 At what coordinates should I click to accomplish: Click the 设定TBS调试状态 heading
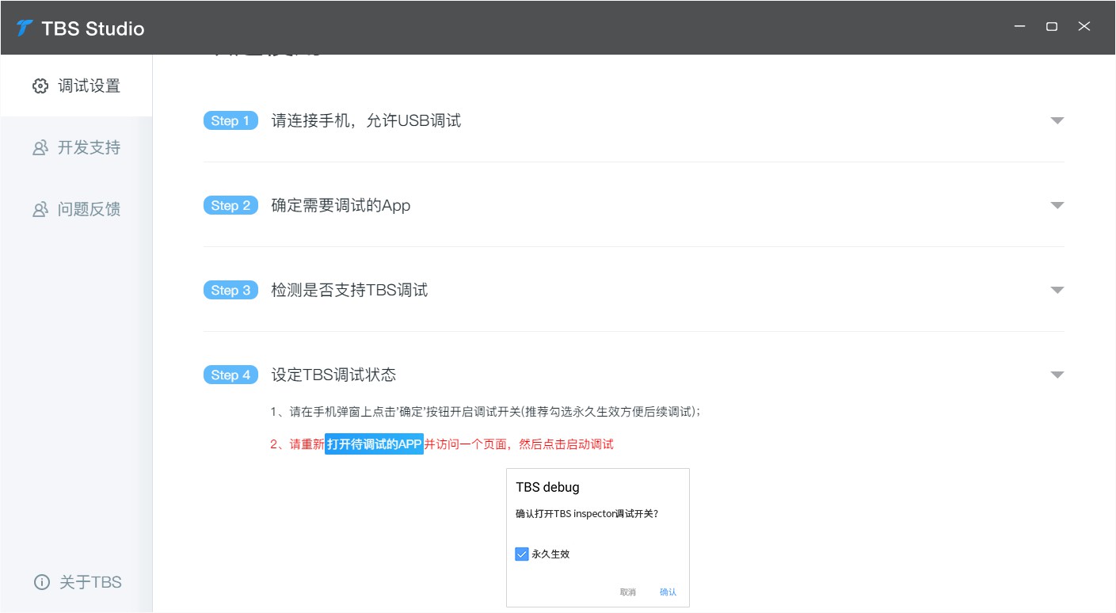point(333,375)
